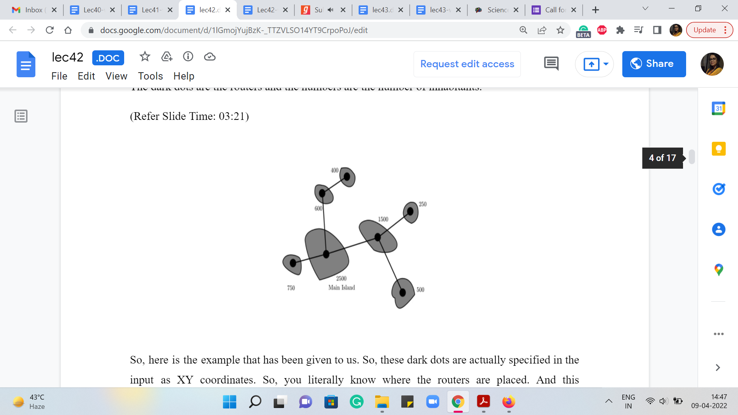Open comment history icon
This screenshot has height=415, width=738.
(551, 64)
